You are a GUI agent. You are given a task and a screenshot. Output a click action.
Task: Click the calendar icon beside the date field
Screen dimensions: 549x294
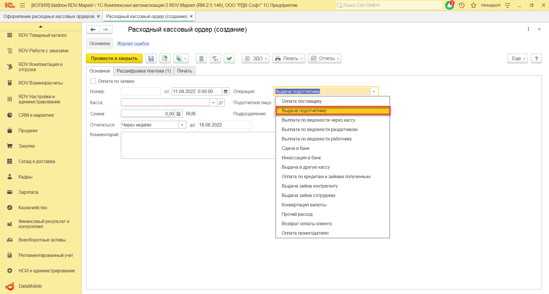pos(226,92)
